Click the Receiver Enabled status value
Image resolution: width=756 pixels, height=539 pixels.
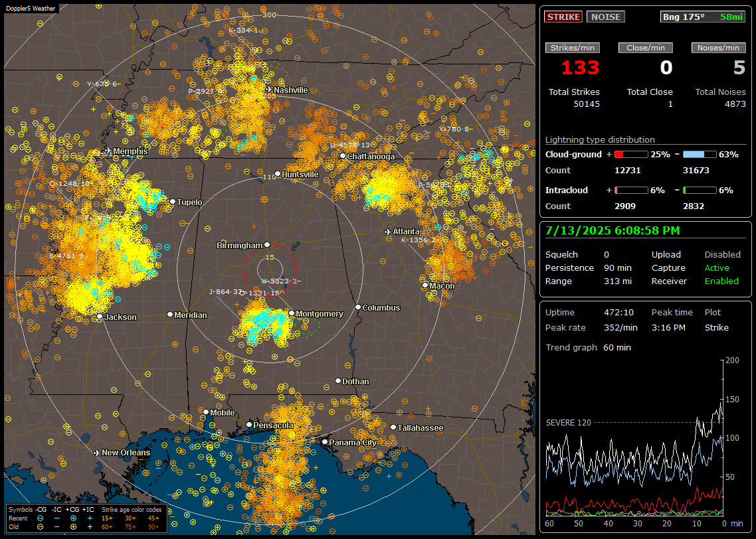click(x=721, y=281)
